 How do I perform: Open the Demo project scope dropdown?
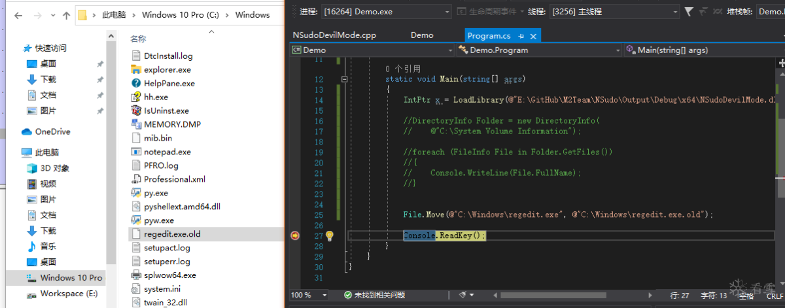coord(373,50)
